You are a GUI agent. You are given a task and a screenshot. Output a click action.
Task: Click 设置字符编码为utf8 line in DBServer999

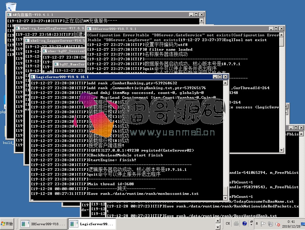point(137,44)
